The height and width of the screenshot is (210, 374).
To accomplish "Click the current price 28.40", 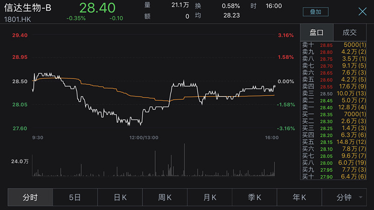I will tap(97, 7).
